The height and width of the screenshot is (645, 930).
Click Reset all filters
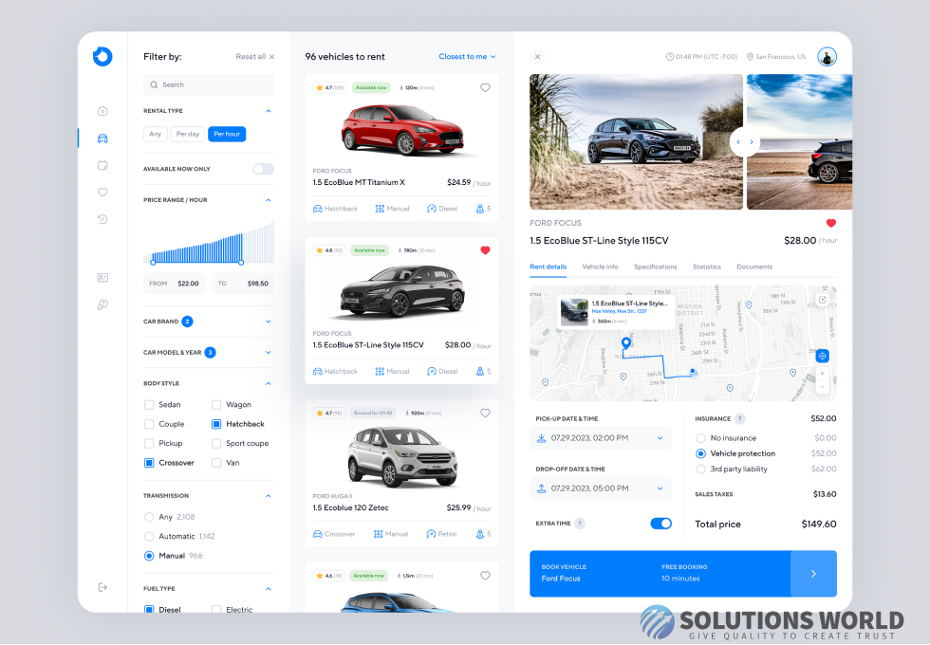click(255, 57)
